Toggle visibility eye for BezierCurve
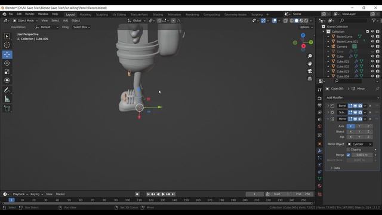 pos(372,36)
